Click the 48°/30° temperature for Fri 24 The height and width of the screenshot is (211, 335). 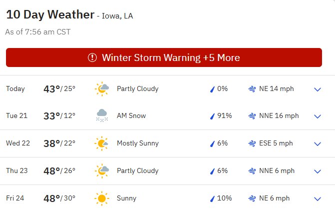click(59, 198)
